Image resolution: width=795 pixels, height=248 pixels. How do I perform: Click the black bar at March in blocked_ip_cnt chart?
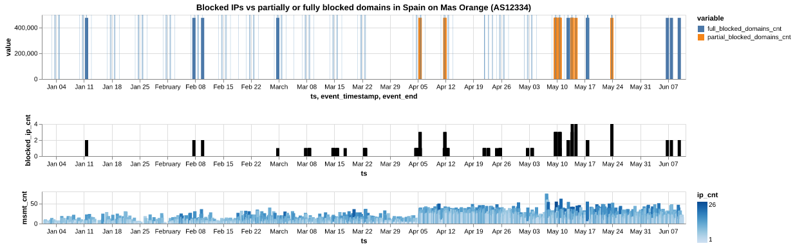[277, 152]
